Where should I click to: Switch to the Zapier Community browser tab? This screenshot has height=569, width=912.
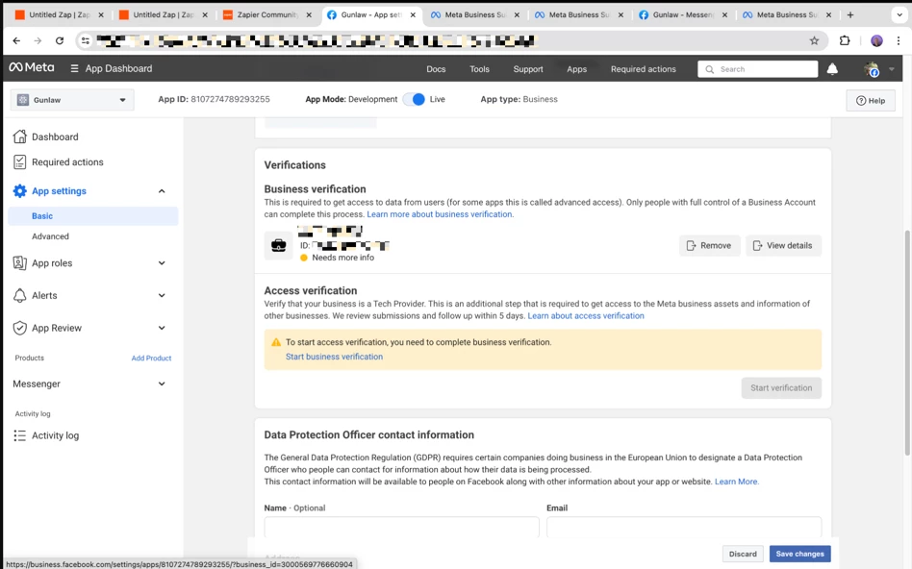coord(267,15)
